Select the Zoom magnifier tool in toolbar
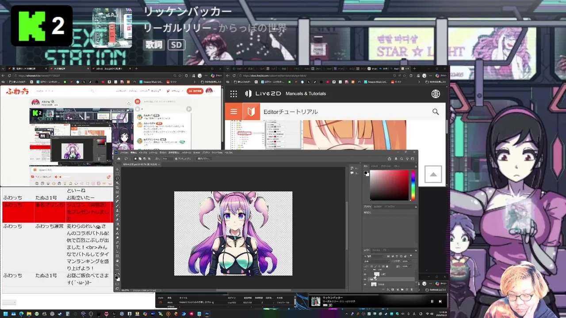The height and width of the screenshot is (318, 566). click(x=117, y=265)
